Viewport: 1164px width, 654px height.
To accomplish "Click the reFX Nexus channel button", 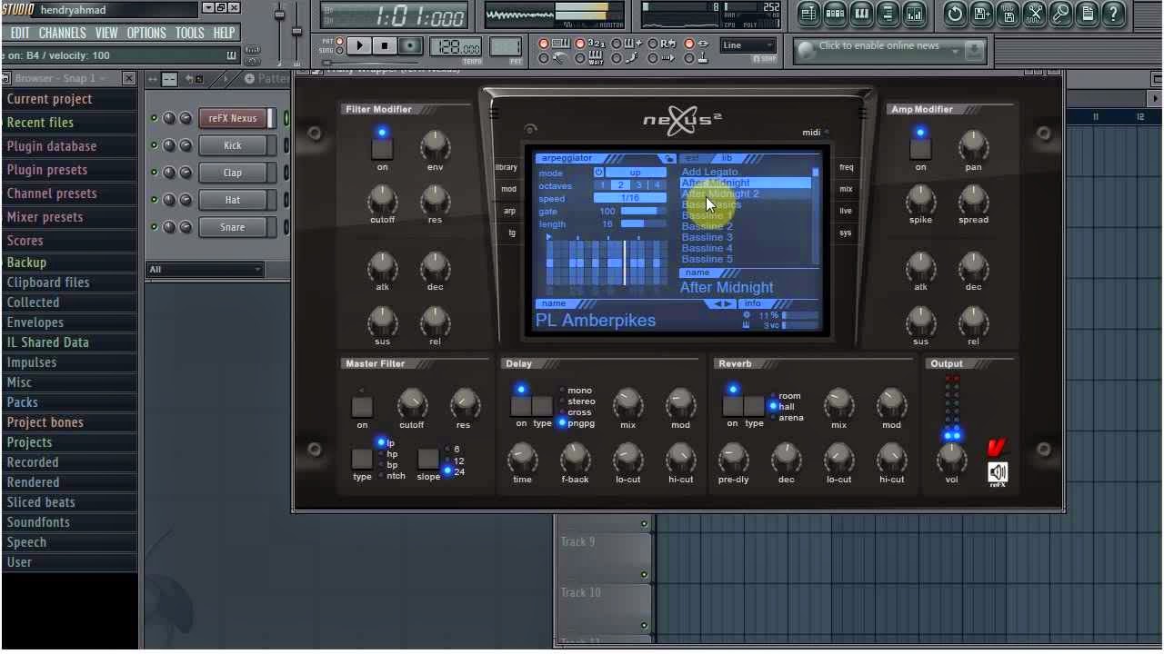I will tap(233, 118).
